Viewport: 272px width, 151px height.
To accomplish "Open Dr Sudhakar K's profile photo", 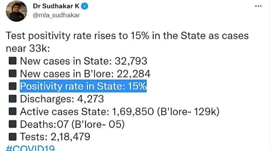I will pos(17,11).
